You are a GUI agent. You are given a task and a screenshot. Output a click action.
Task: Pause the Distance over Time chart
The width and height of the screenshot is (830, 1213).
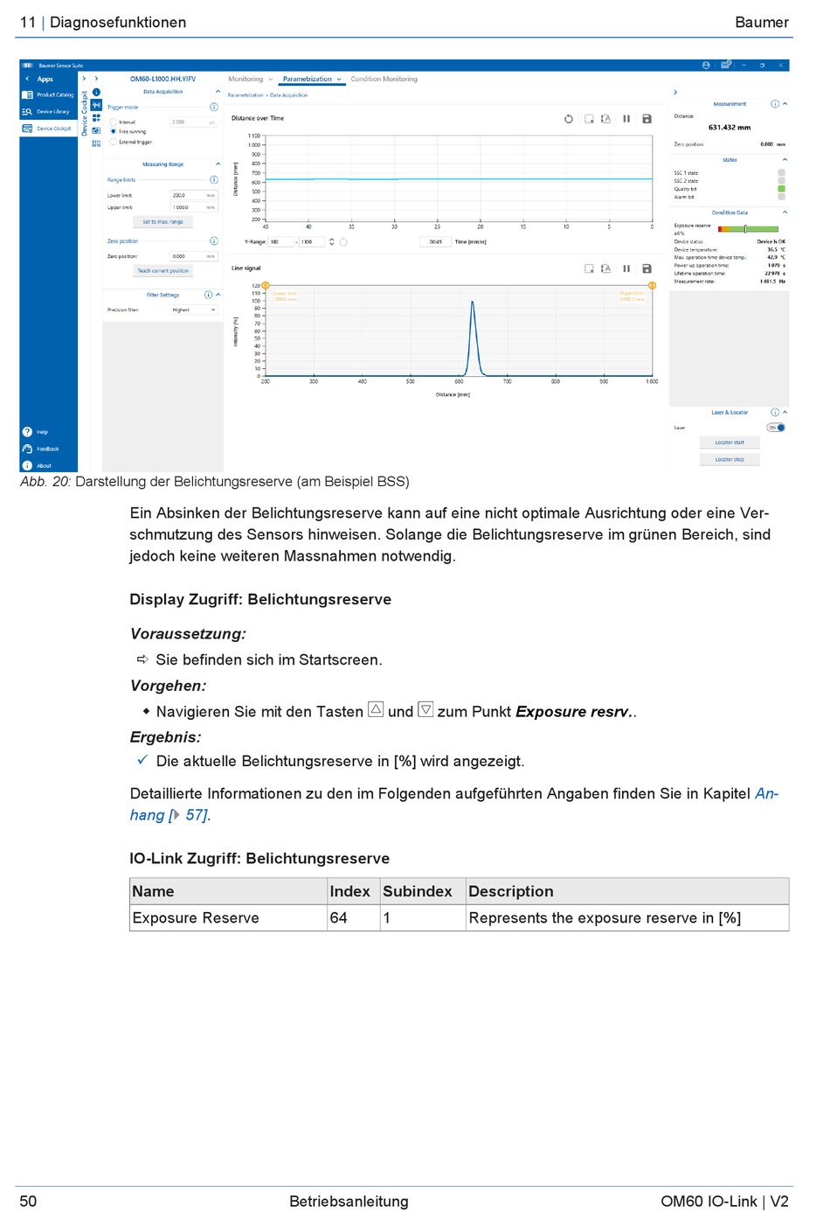coord(626,119)
